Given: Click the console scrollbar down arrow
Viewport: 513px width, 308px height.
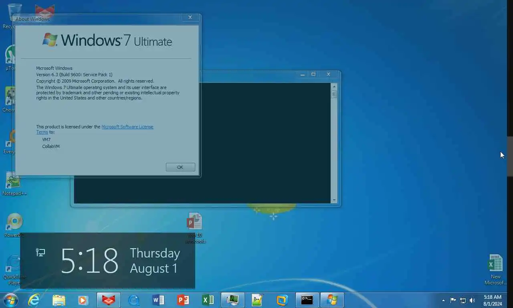Looking at the screenshot, I should click(334, 200).
